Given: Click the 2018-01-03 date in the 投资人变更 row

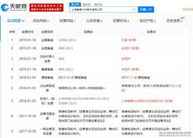Looking at the screenshot, I should pos(28,101).
